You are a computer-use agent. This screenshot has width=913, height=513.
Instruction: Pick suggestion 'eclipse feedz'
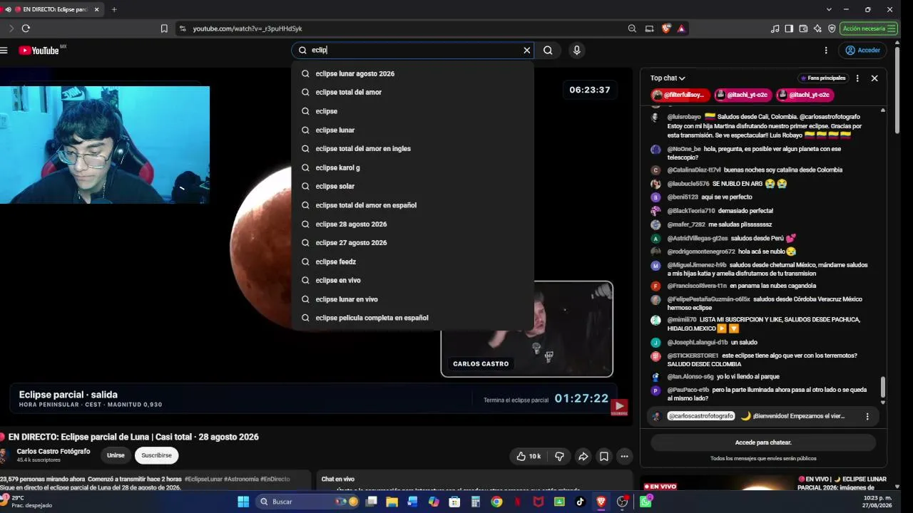[412, 261]
